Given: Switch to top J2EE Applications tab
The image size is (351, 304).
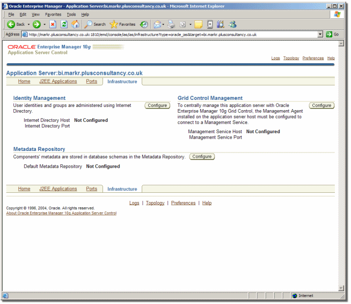Looking at the screenshot, I should (x=58, y=81).
